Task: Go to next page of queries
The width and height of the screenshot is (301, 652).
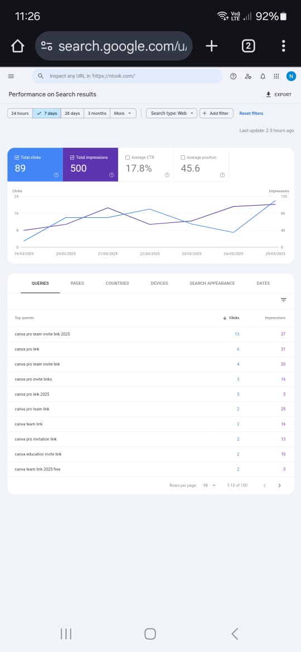Action: tap(279, 485)
